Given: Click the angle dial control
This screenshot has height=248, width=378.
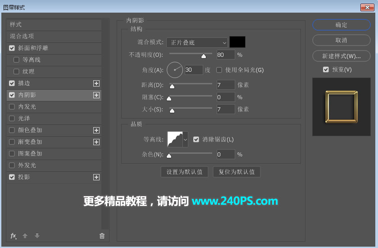Looking at the screenshot, I should click(x=175, y=70).
